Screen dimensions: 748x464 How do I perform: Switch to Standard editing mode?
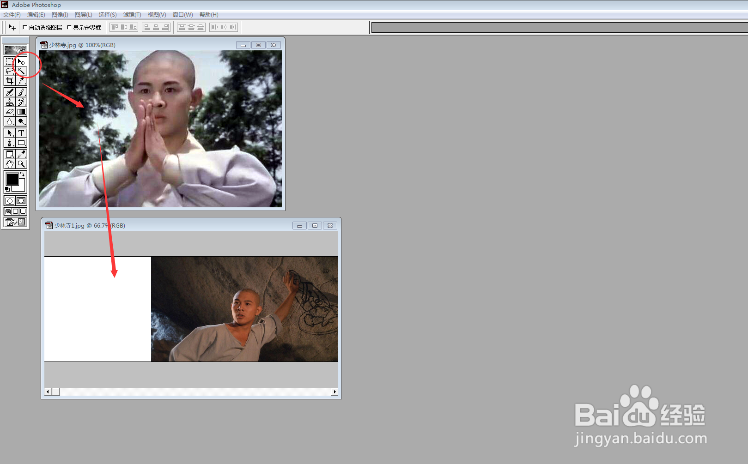pyautogui.click(x=10, y=201)
